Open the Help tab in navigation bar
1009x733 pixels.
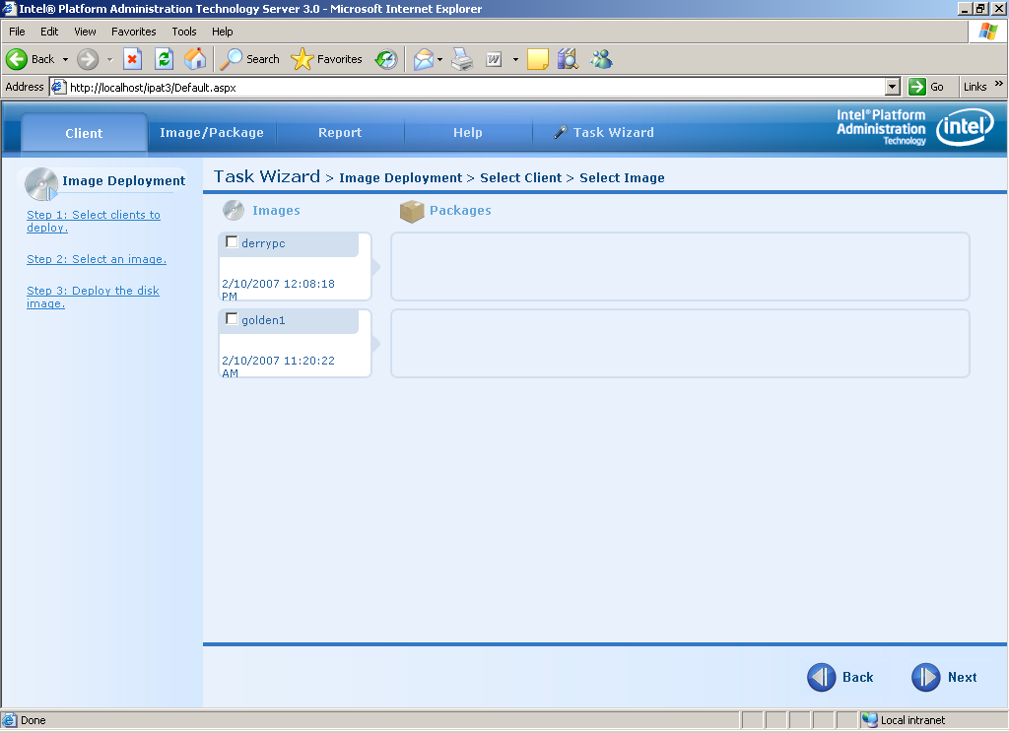click(x=468, y=133)
